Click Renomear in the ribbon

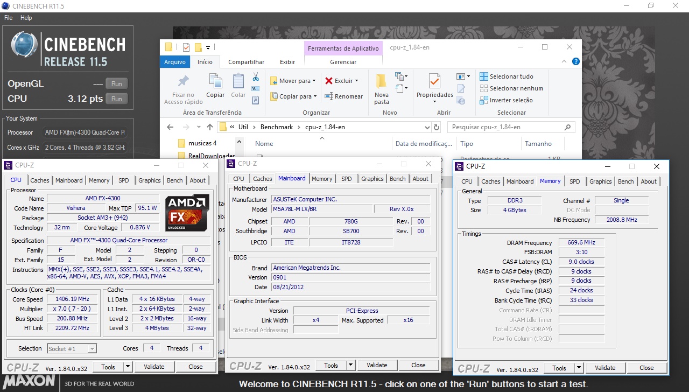343,96
